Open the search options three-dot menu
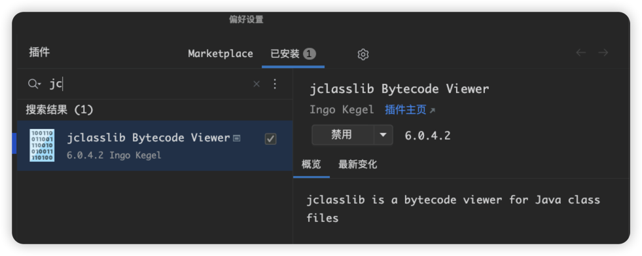642x256 pixels. (x=275, y=84)
